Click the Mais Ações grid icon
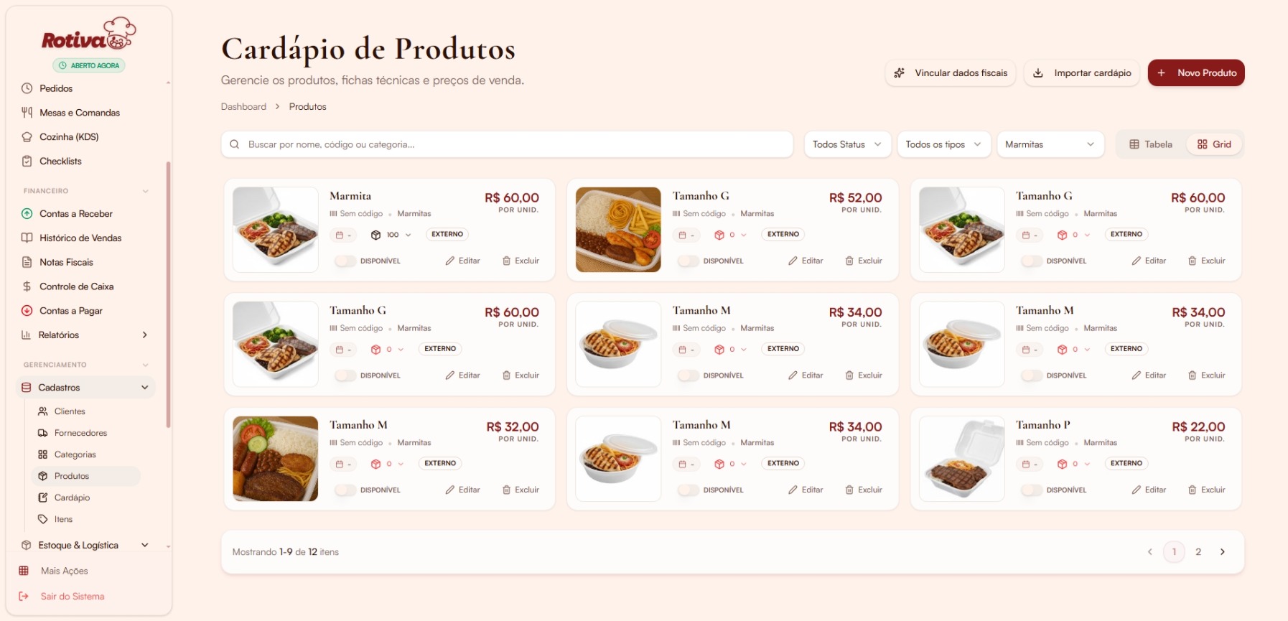This screenshot has width=1288, height=621. pyautogui.click(x=24, y=571)
